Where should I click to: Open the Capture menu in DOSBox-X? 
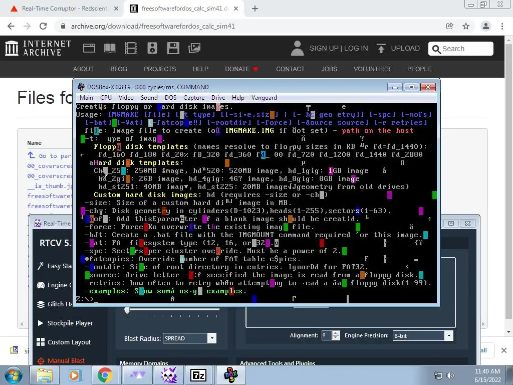pyautogui.click(x=194, y=98)
